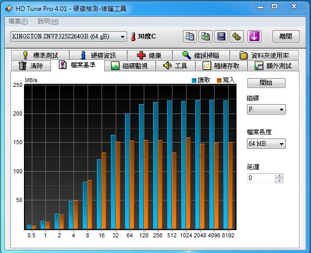Open the 磁碟 F: drive dropdown
The height and width of the screenshot is (253, 311).
coord(266,109)
